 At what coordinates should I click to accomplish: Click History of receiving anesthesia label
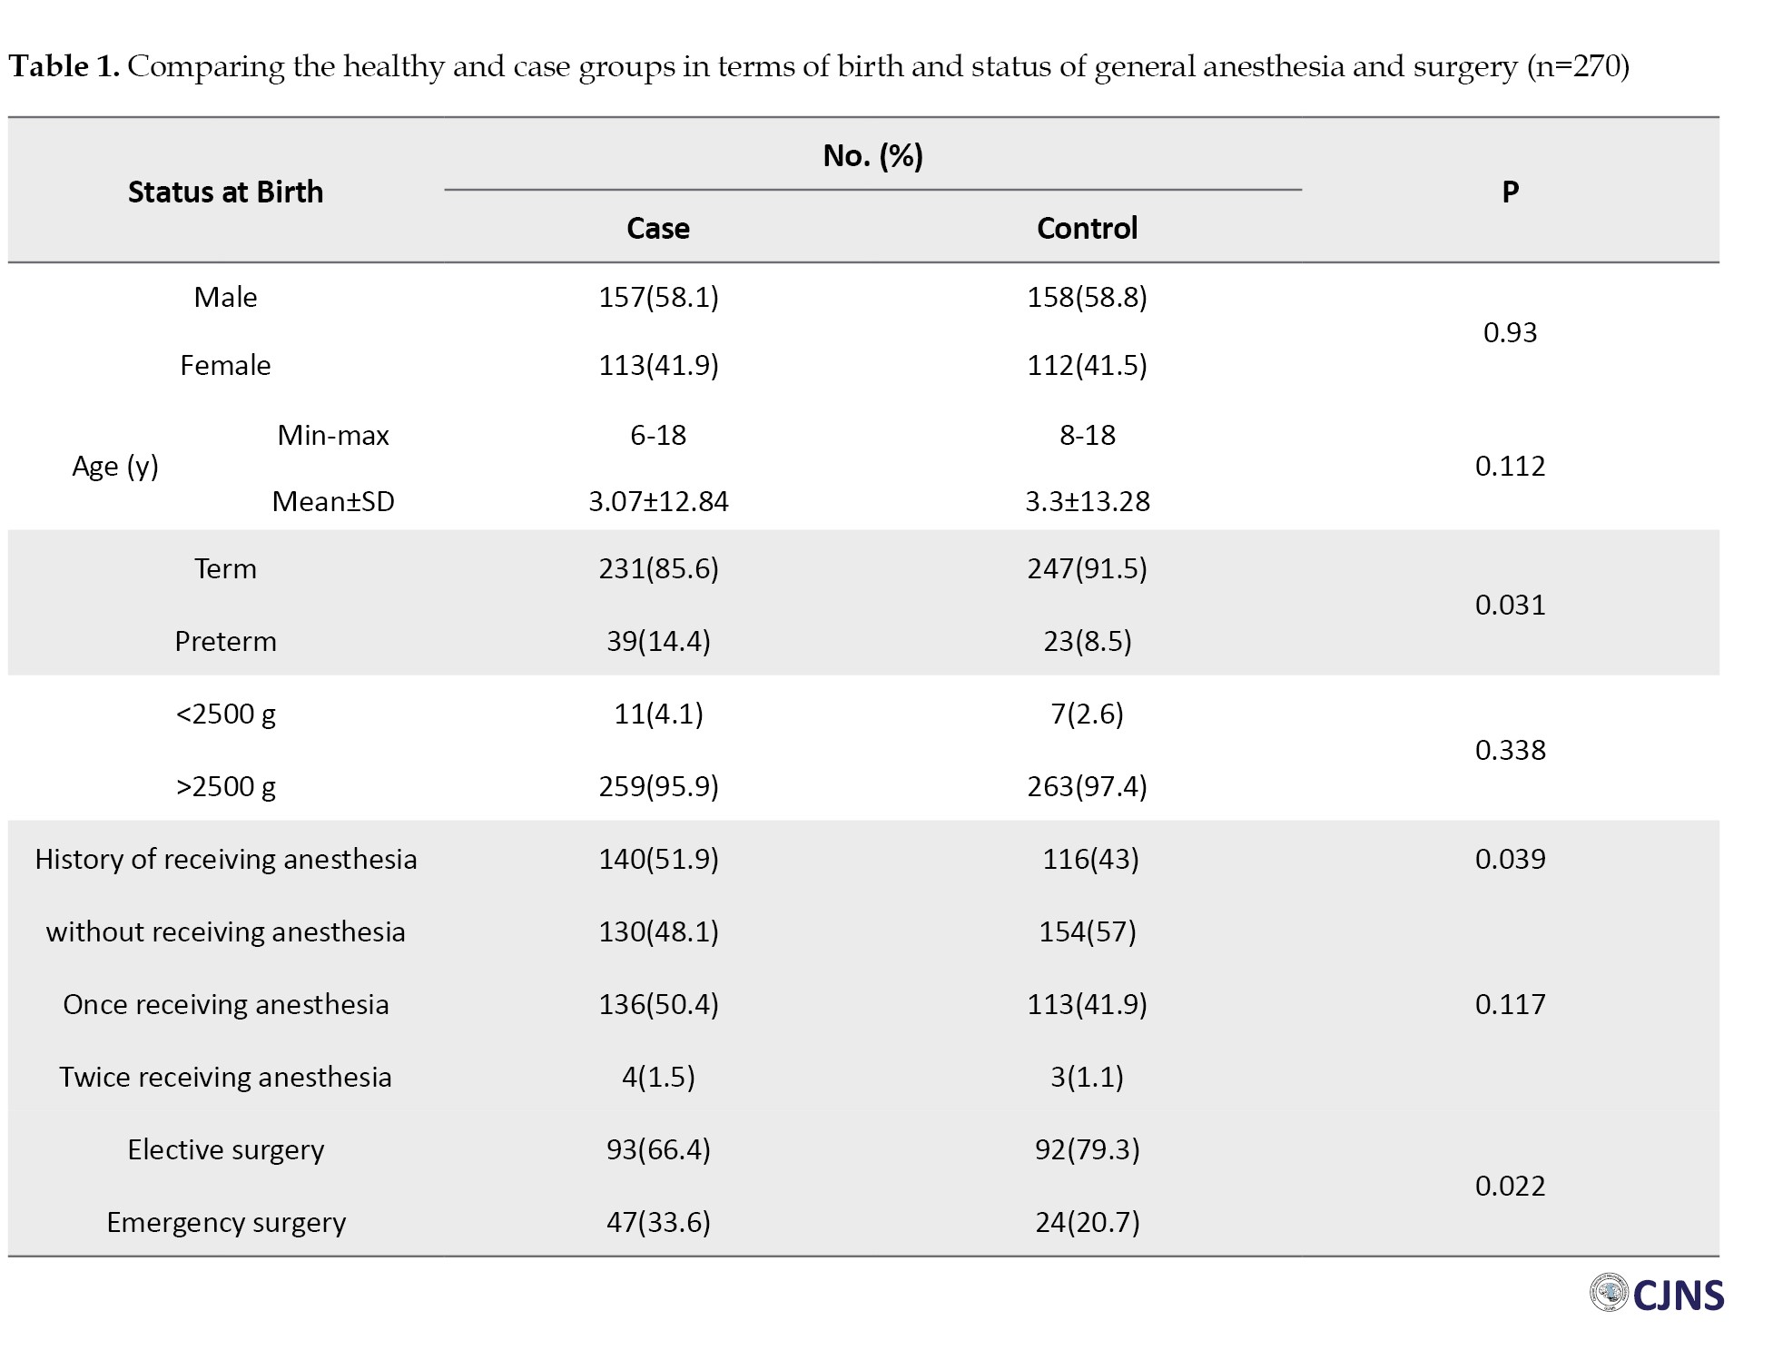[x=226, y=859]
